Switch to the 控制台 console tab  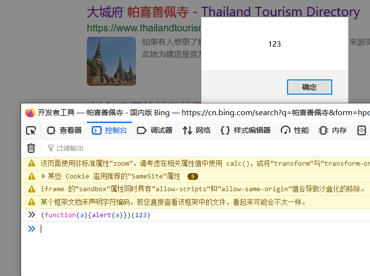pos(109,130)
